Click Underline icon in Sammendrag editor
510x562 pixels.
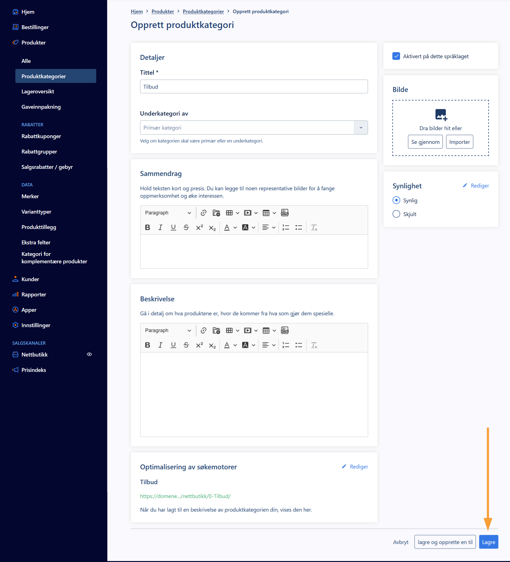(173, 228)
